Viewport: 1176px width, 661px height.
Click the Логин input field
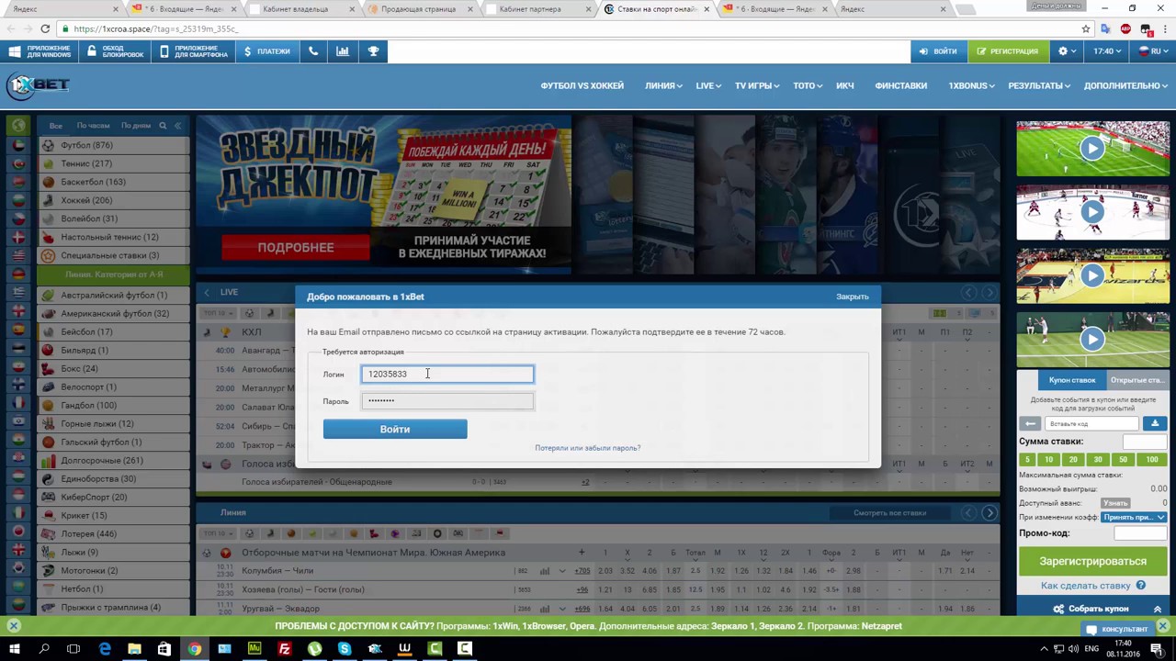pyautogui.click(x=447, y=374)
